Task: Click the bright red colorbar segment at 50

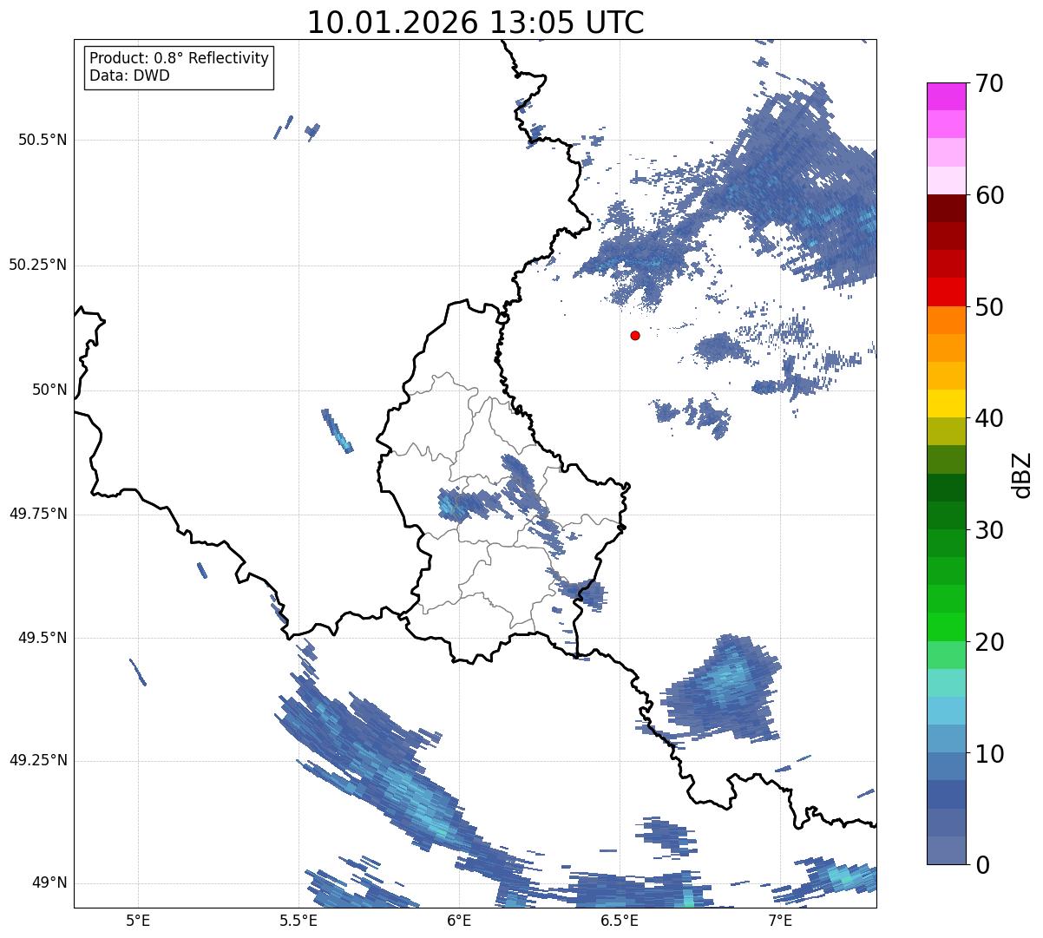Action: click(947, 292)
